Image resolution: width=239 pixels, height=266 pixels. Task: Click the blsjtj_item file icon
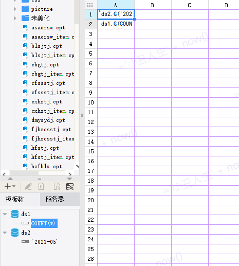25,55
